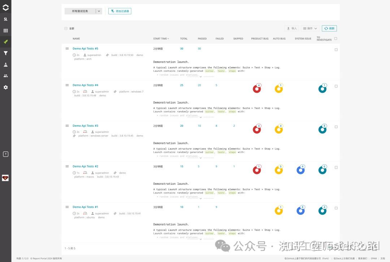The height and width of the screenshot is (262, 390).
Task: Open the 操作 actions dropdown
Action: click(x=311, y=28)
